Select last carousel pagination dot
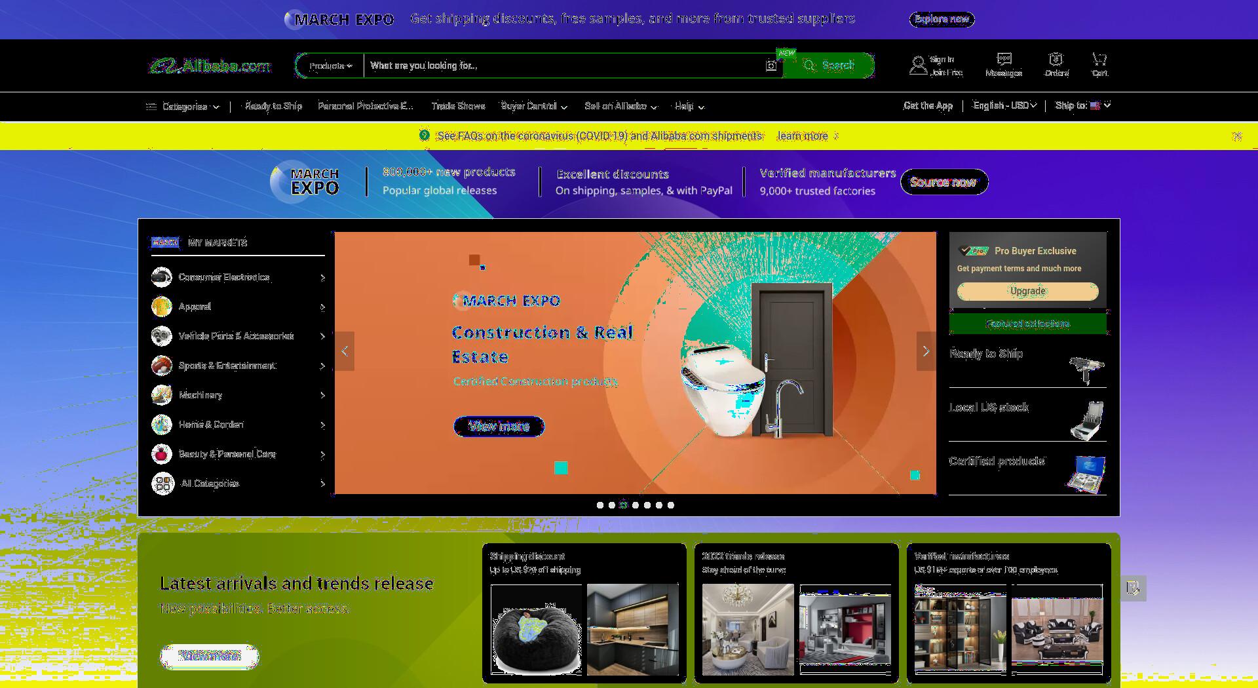Screen dimensions: 1258x688 tap(670, 505)
